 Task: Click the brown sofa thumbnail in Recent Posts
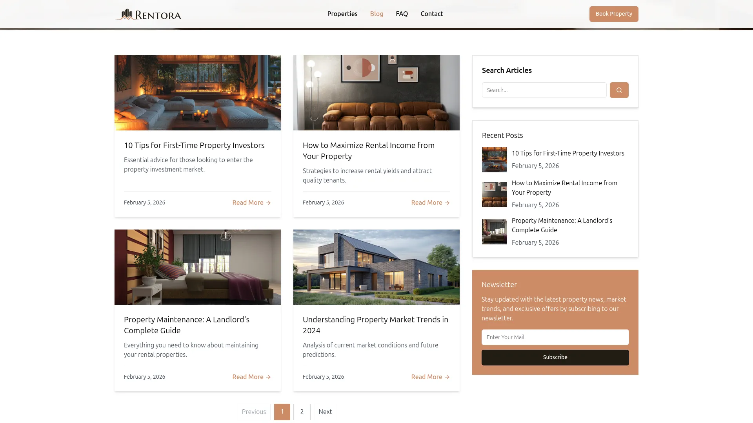pos(494,194)
